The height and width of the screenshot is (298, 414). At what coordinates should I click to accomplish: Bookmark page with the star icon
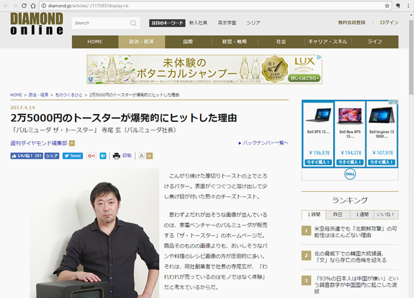tap(387, 6)
